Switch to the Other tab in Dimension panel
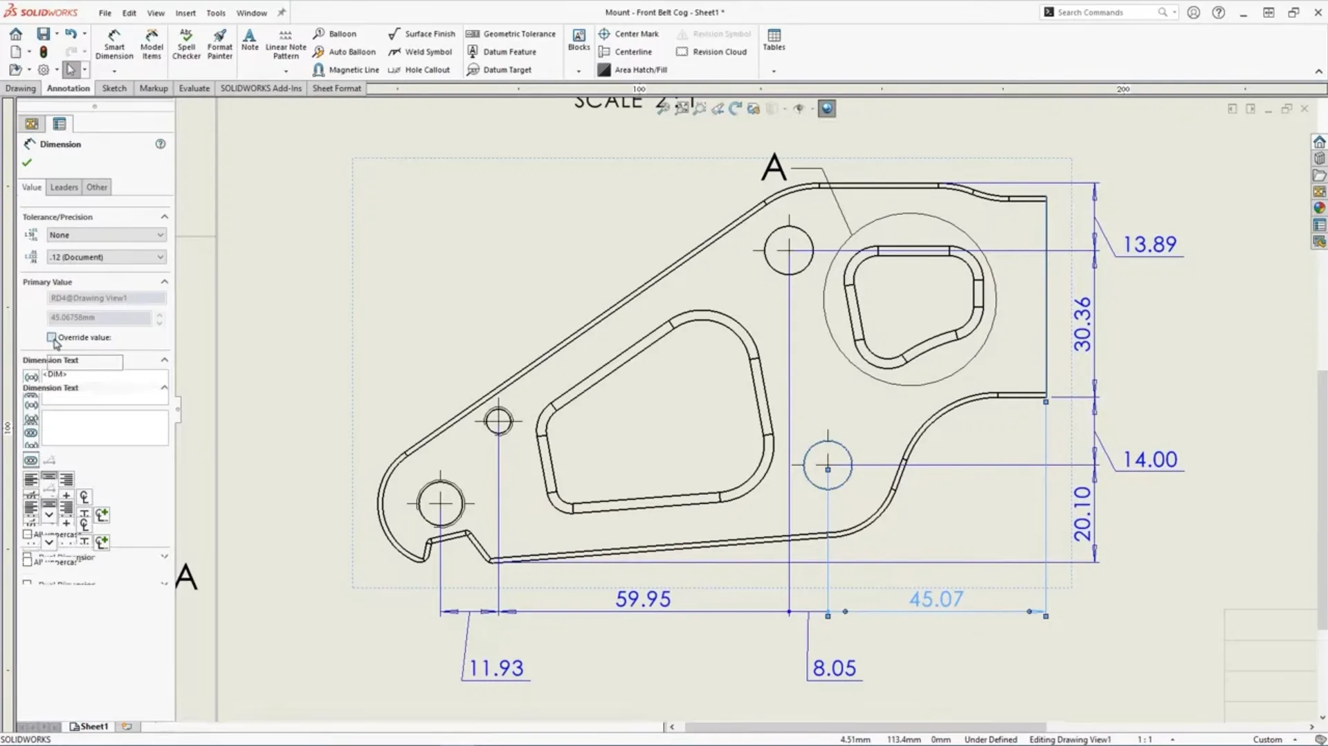Screen dimensions: 1328x746 97,187
